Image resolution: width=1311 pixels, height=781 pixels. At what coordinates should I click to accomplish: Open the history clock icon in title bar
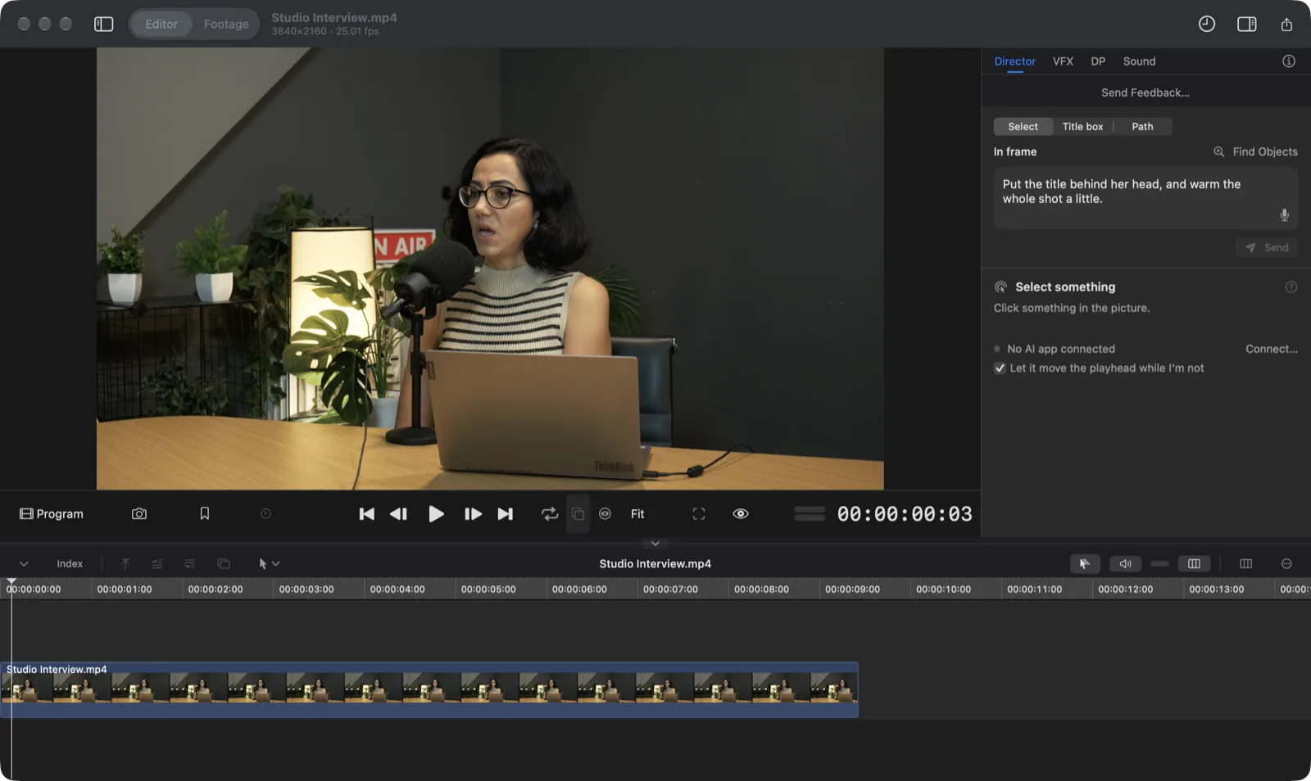tap(1206, 24)
